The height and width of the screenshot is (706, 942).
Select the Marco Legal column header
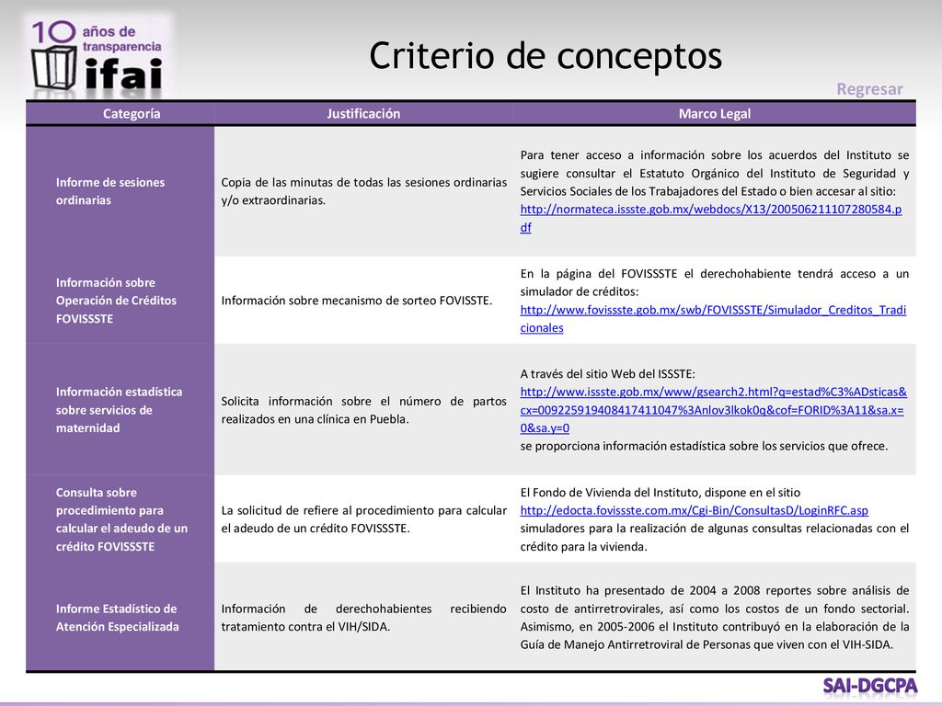714,113
